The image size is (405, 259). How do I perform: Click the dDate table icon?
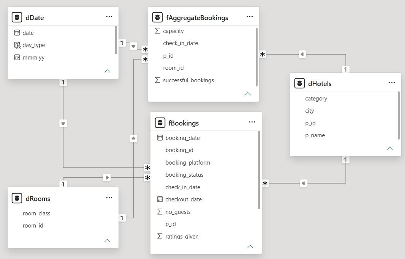(17, 17)
